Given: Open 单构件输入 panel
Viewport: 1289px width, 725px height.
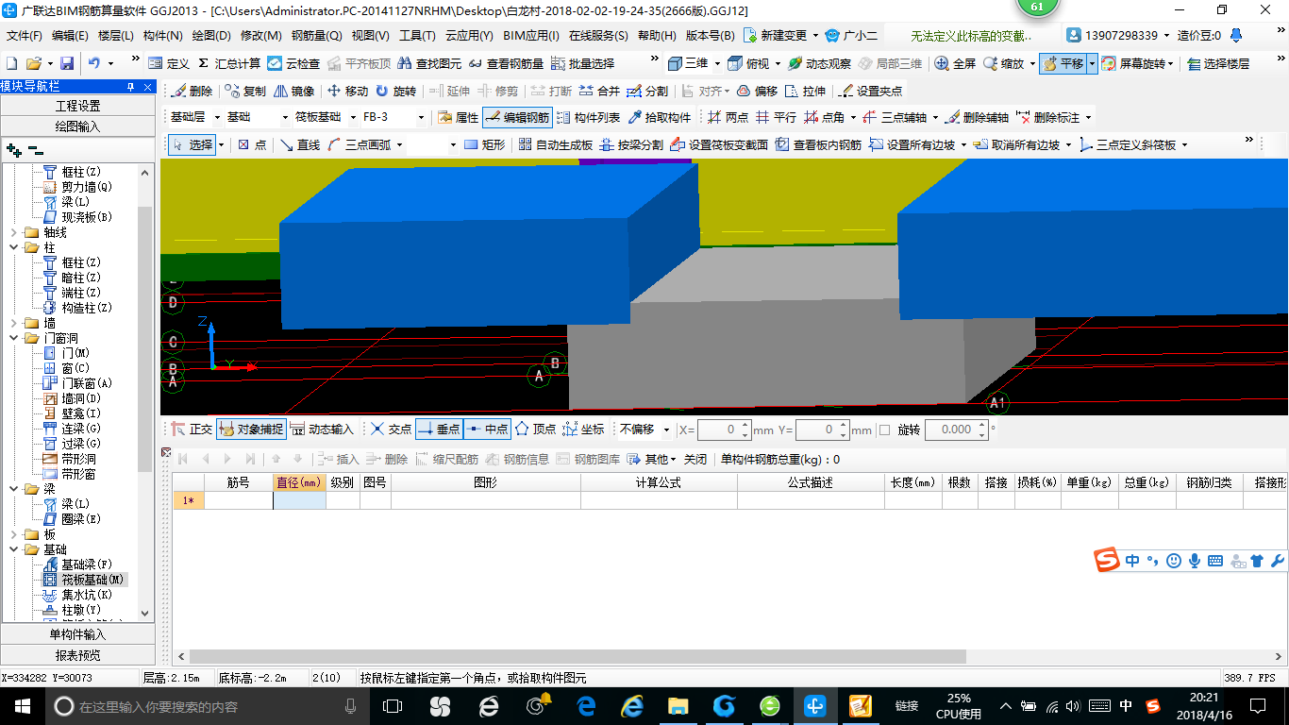Looking at the screenshot, I should [x=78, y=634].
